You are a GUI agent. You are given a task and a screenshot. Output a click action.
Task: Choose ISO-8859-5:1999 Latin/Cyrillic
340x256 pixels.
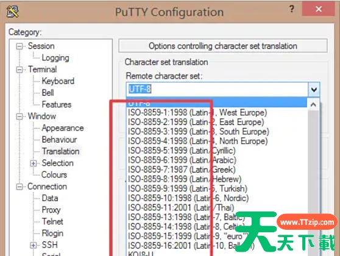coord(217,151)
